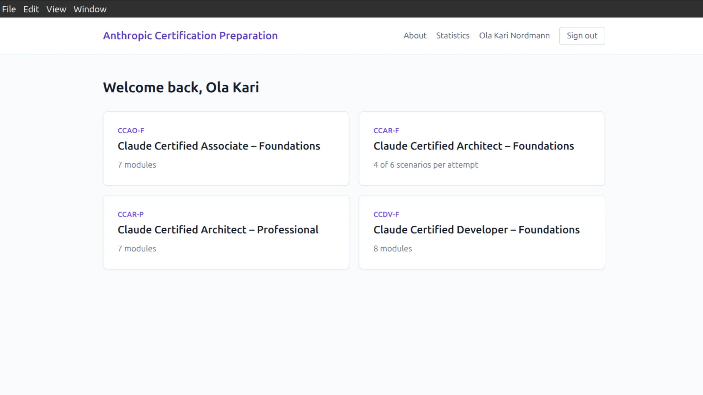Image resolution: width=703 pixels, height=395 pixels.
Task: Open the File menu
Action: point(9,9)
